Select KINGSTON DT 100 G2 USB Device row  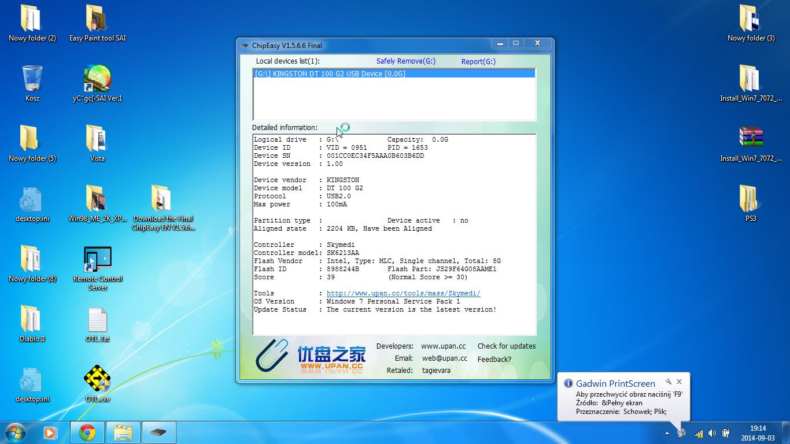pos(394,73)
